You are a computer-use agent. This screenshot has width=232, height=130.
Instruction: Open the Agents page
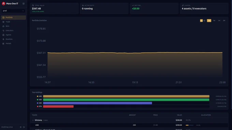[x=13, y=35]
